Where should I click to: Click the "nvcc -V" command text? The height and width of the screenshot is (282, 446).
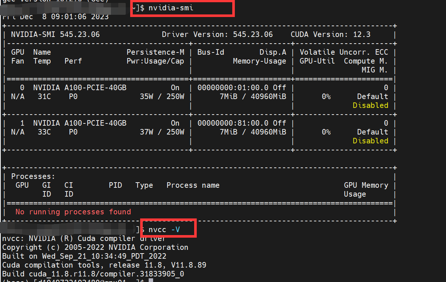pos(164,230)
